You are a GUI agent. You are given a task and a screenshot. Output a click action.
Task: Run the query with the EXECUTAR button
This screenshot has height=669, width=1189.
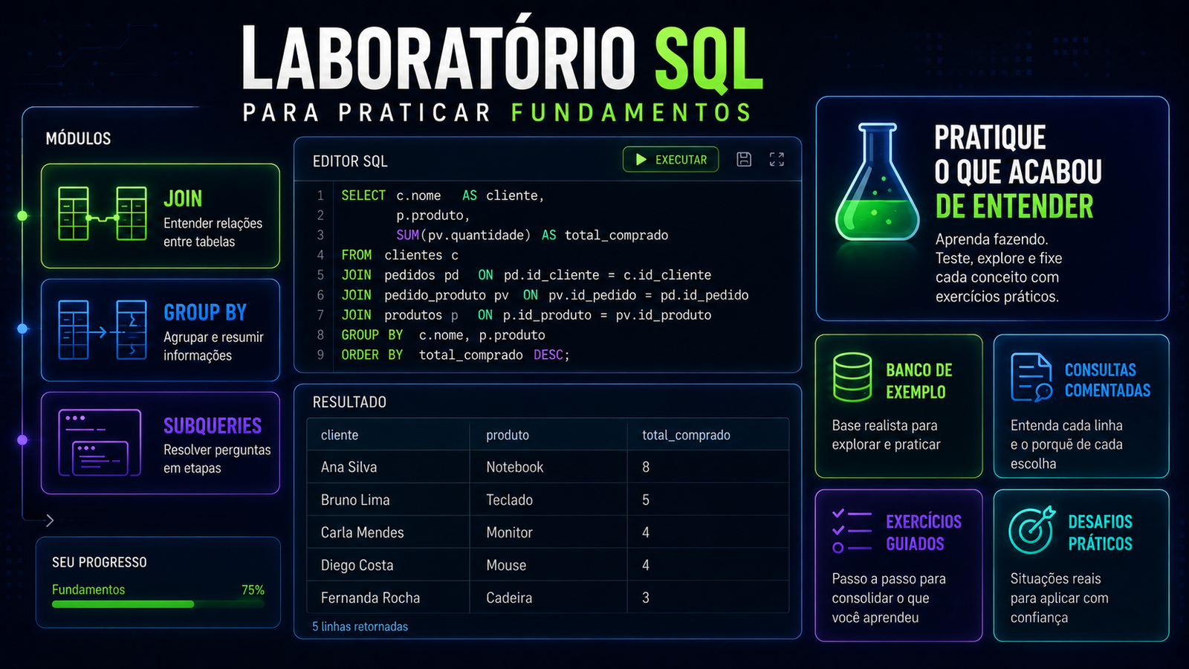(670, 159)
